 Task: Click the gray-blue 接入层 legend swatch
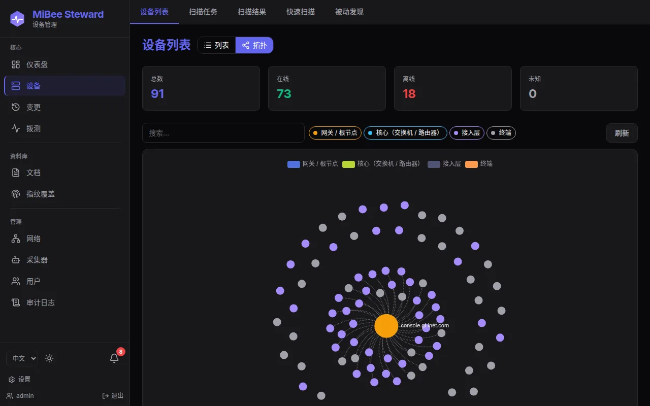pos(434,164)
